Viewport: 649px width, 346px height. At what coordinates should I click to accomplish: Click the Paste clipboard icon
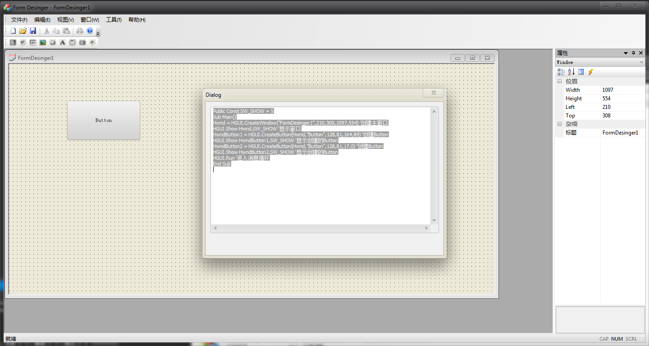point(66,31)
